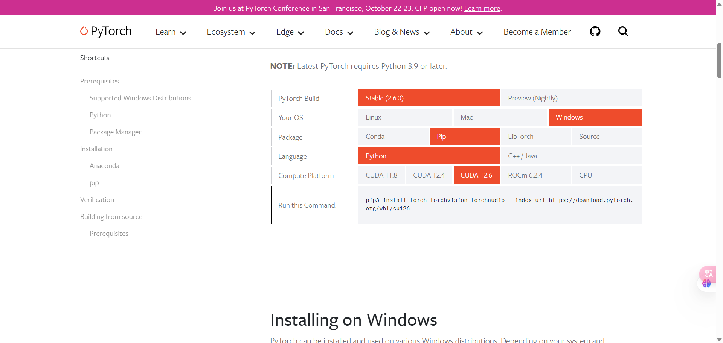
Task: Go to the Verification section
Action: tap(97, 200)
